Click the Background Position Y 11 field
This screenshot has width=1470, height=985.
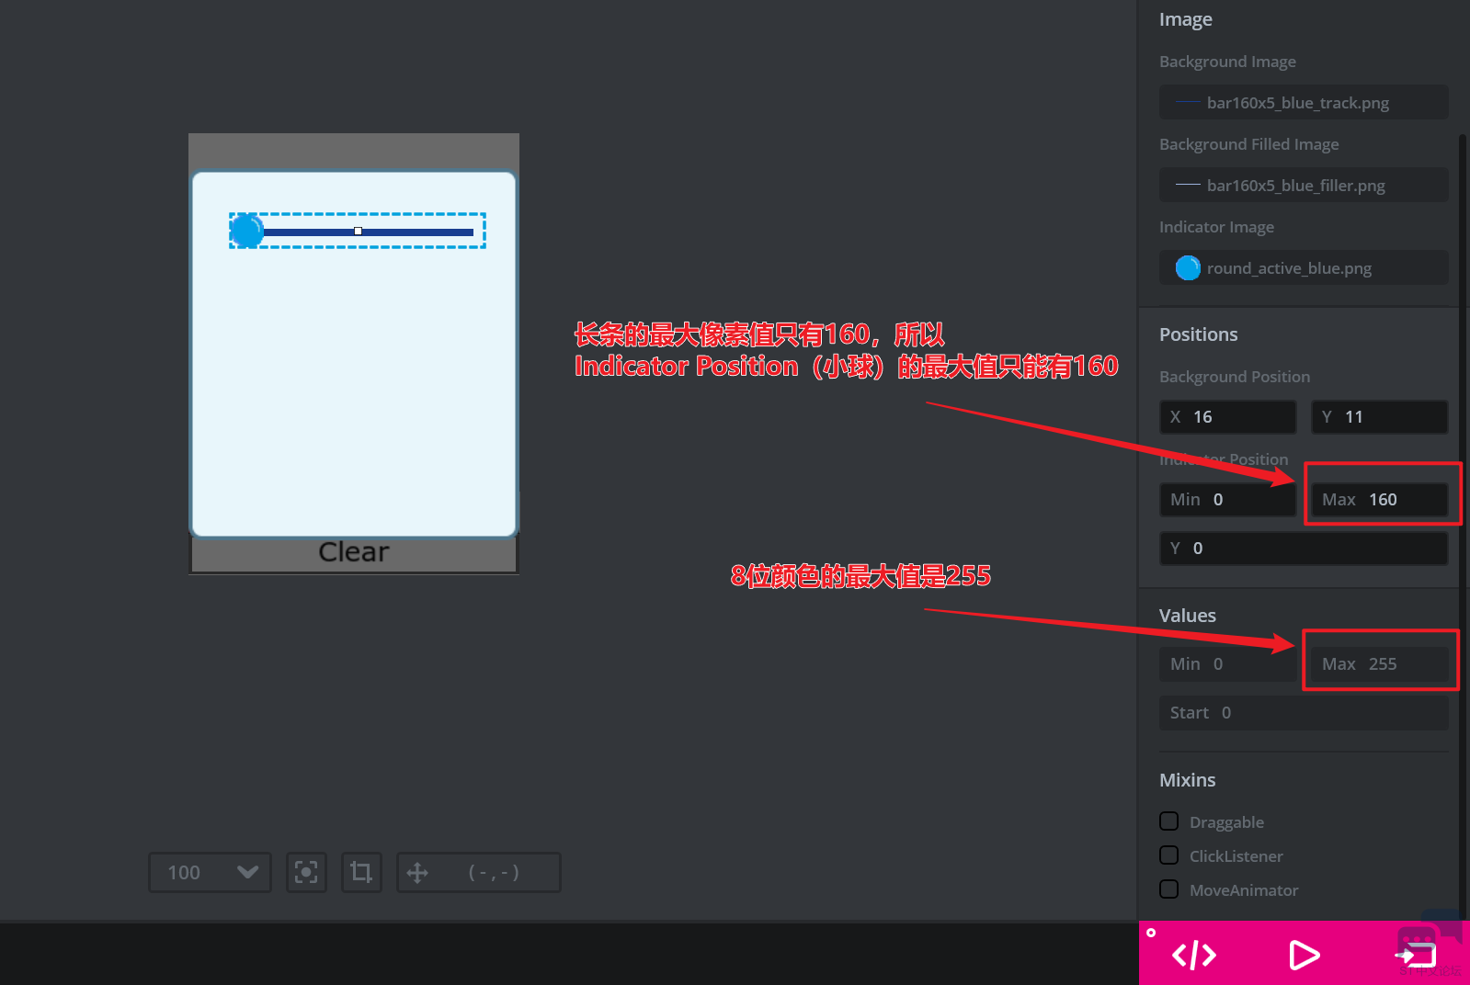(1379, 417)
